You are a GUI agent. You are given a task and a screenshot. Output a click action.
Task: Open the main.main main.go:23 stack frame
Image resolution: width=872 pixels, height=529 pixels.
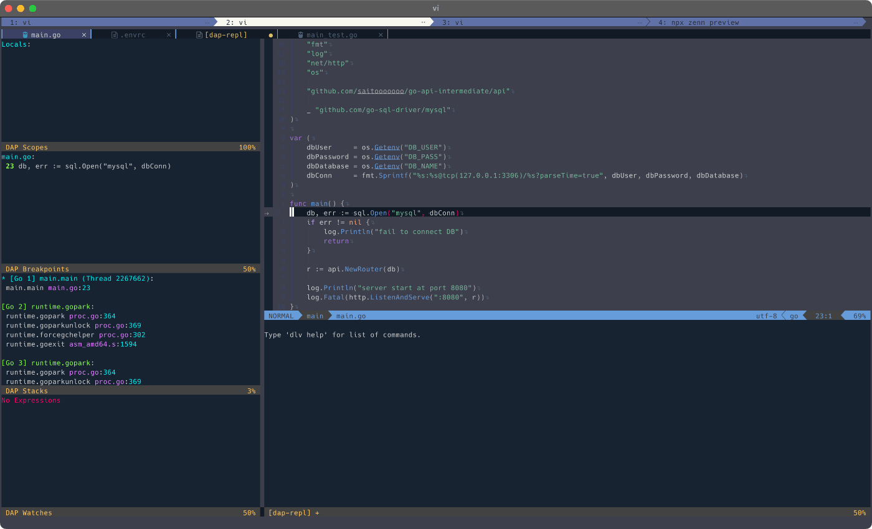(x=48, y=288)
